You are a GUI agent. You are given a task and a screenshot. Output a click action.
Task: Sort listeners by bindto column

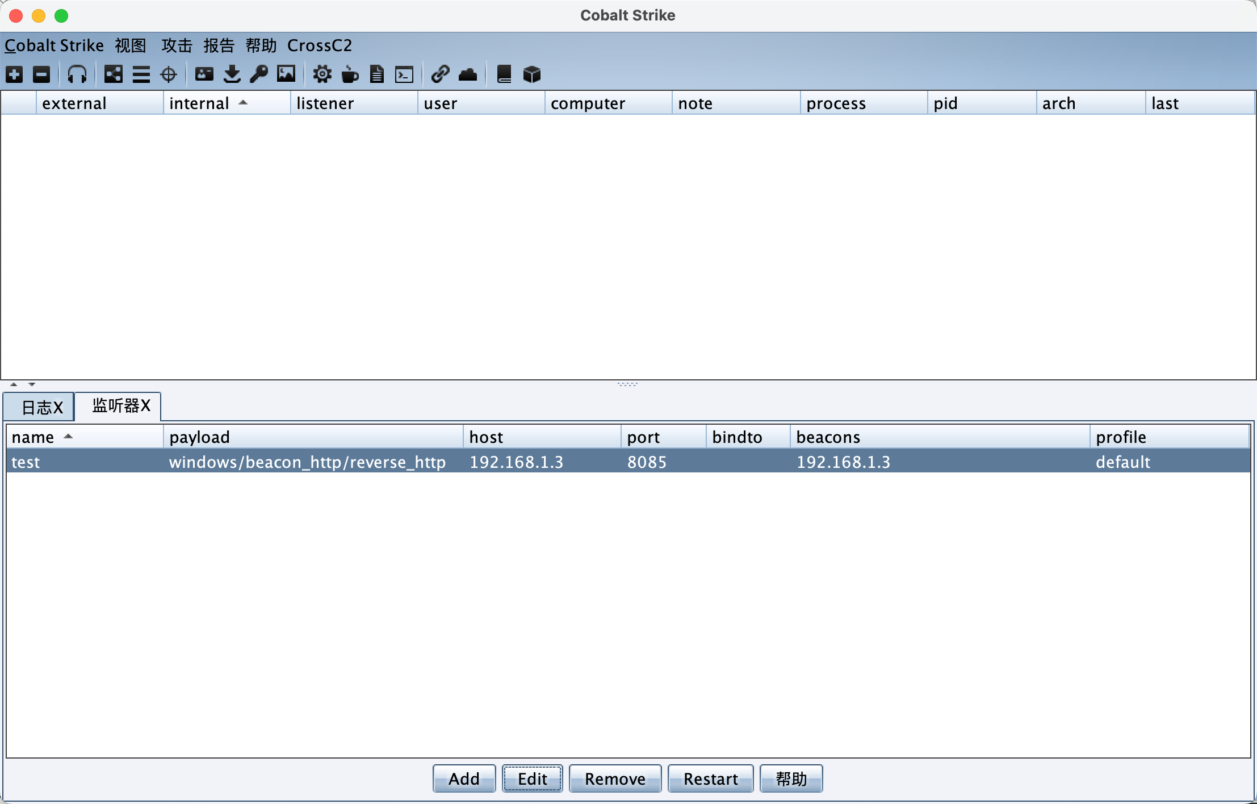(x=748, y=437)
